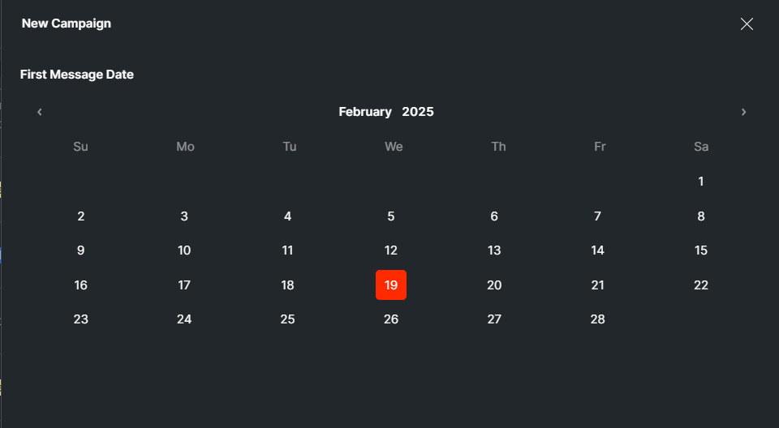Choose Saturday February 22

pyautogui.click(x=701, y=285)
